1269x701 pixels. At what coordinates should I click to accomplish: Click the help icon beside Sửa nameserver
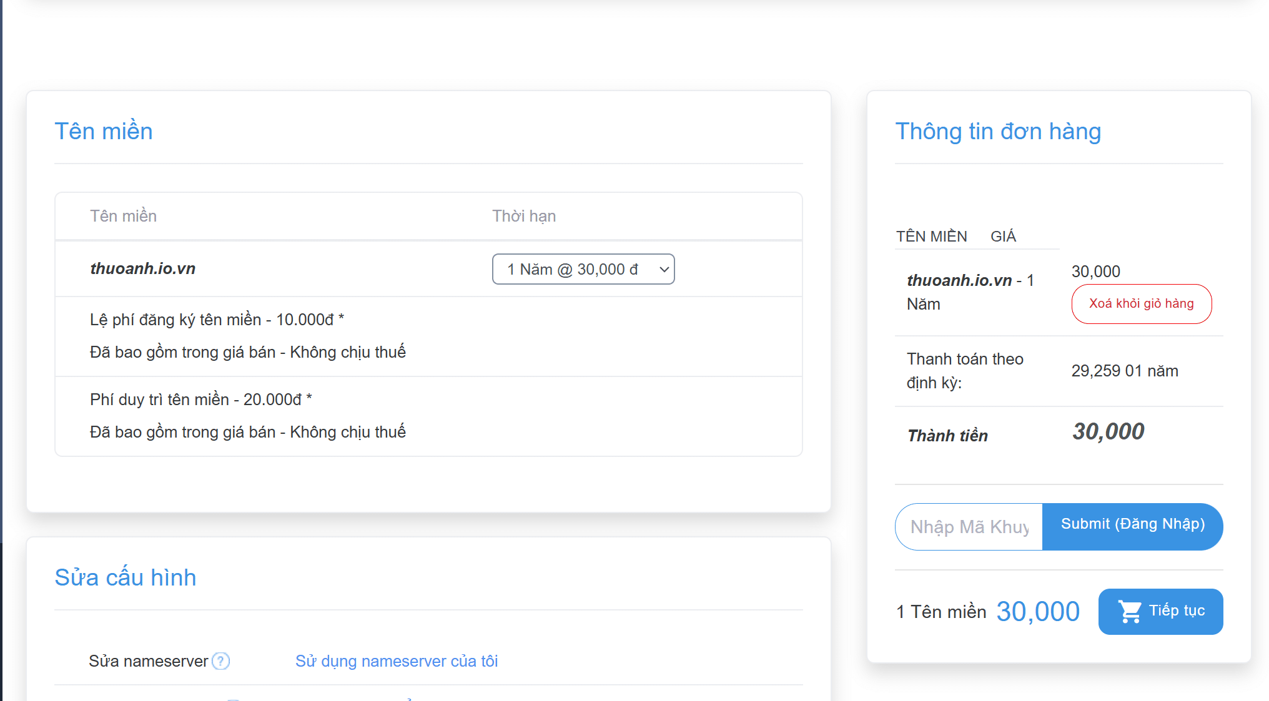[x=220, y=661]
